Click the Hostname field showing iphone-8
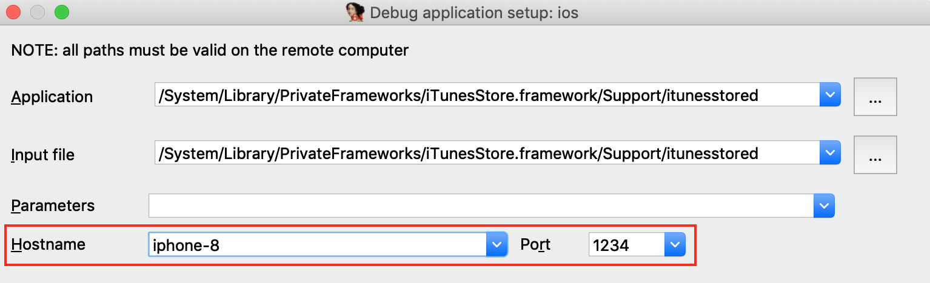The width and height of the screenshot is (930, 283). coord(317,245)
